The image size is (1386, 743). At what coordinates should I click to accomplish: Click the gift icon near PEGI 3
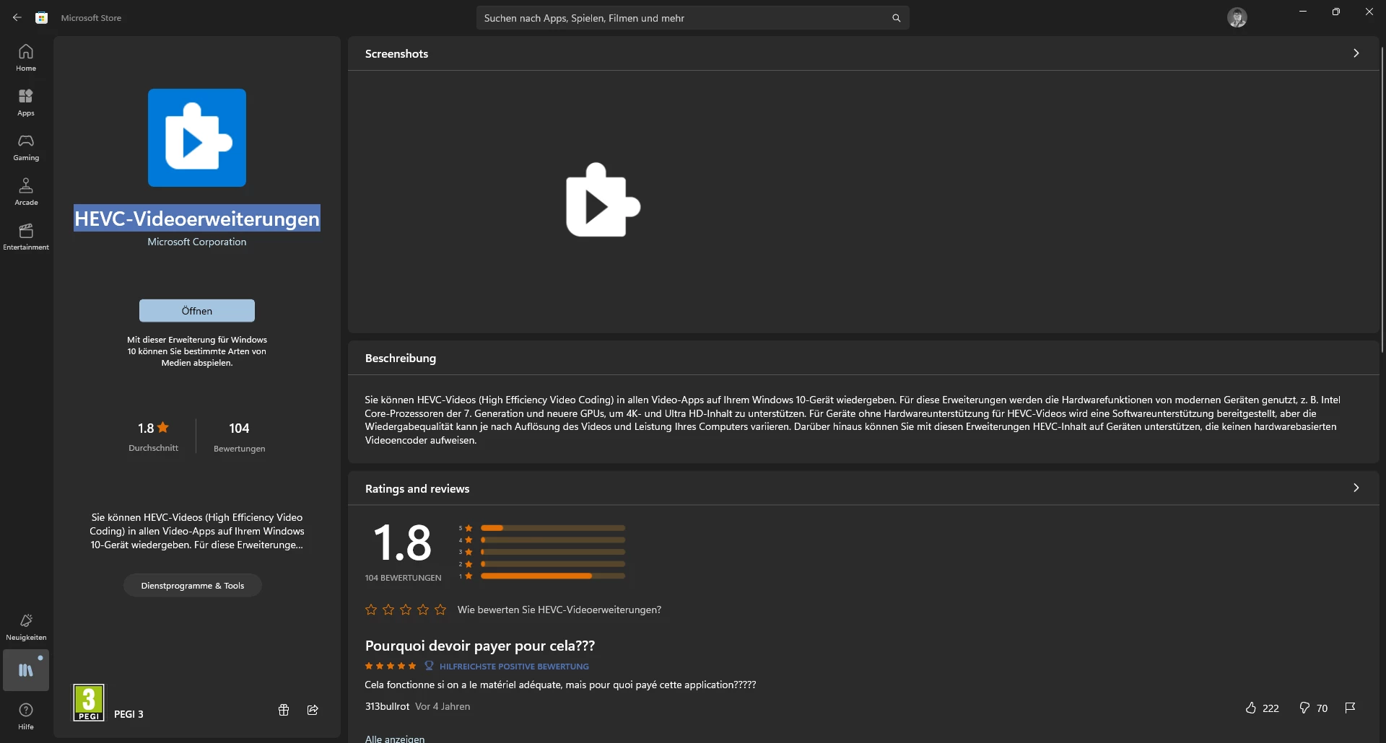point(284,710)
